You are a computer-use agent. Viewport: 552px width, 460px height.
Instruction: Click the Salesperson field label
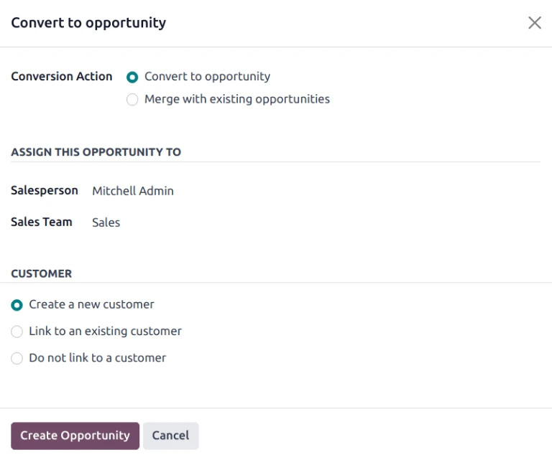[45, 190]
